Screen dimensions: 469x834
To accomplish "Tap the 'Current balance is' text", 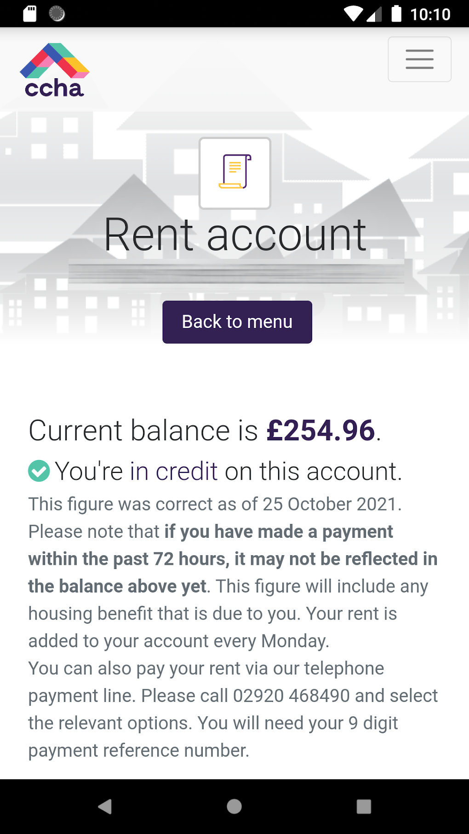I will pyautogui.click(x=143, y=431).
